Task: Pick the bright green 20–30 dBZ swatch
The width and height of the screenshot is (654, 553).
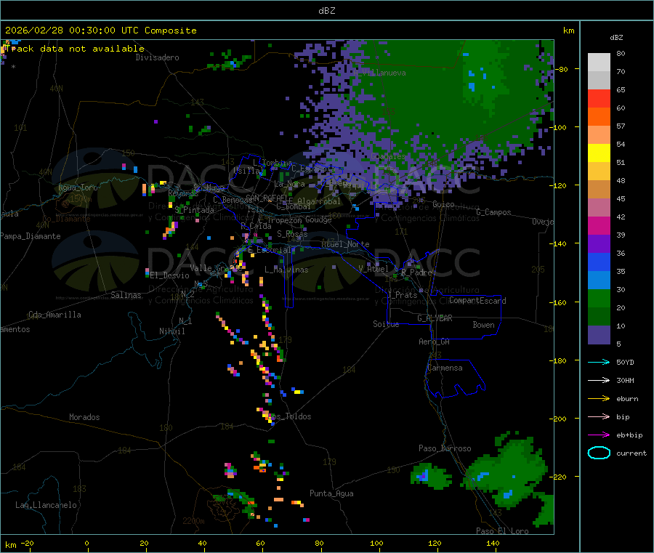Action: (599, 298)
